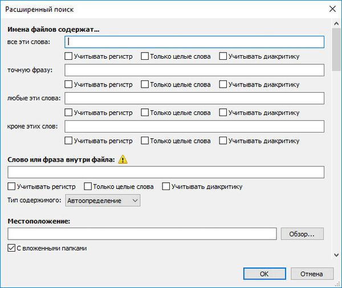
Task: Click the scrollbar up arrow
Action: click(336, 23)
